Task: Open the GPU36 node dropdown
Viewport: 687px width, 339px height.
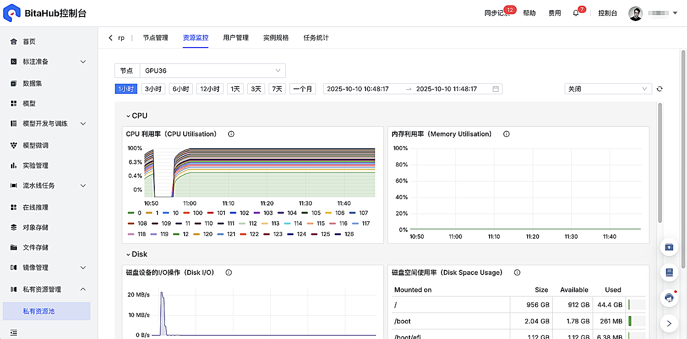Action: coord(213,71)
